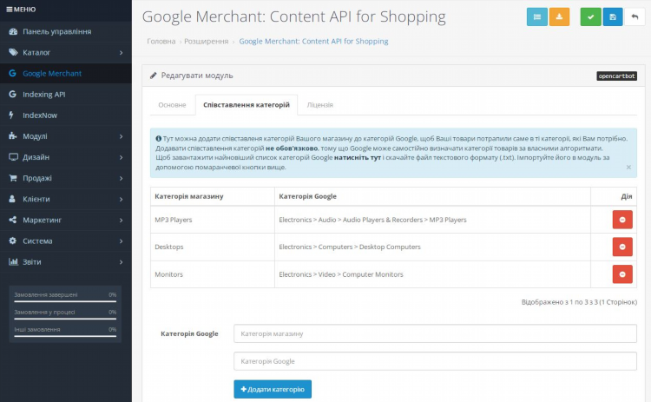Screen dimensions: 651x402
Task: Click the orange import download button
Action: coord(559,17)
